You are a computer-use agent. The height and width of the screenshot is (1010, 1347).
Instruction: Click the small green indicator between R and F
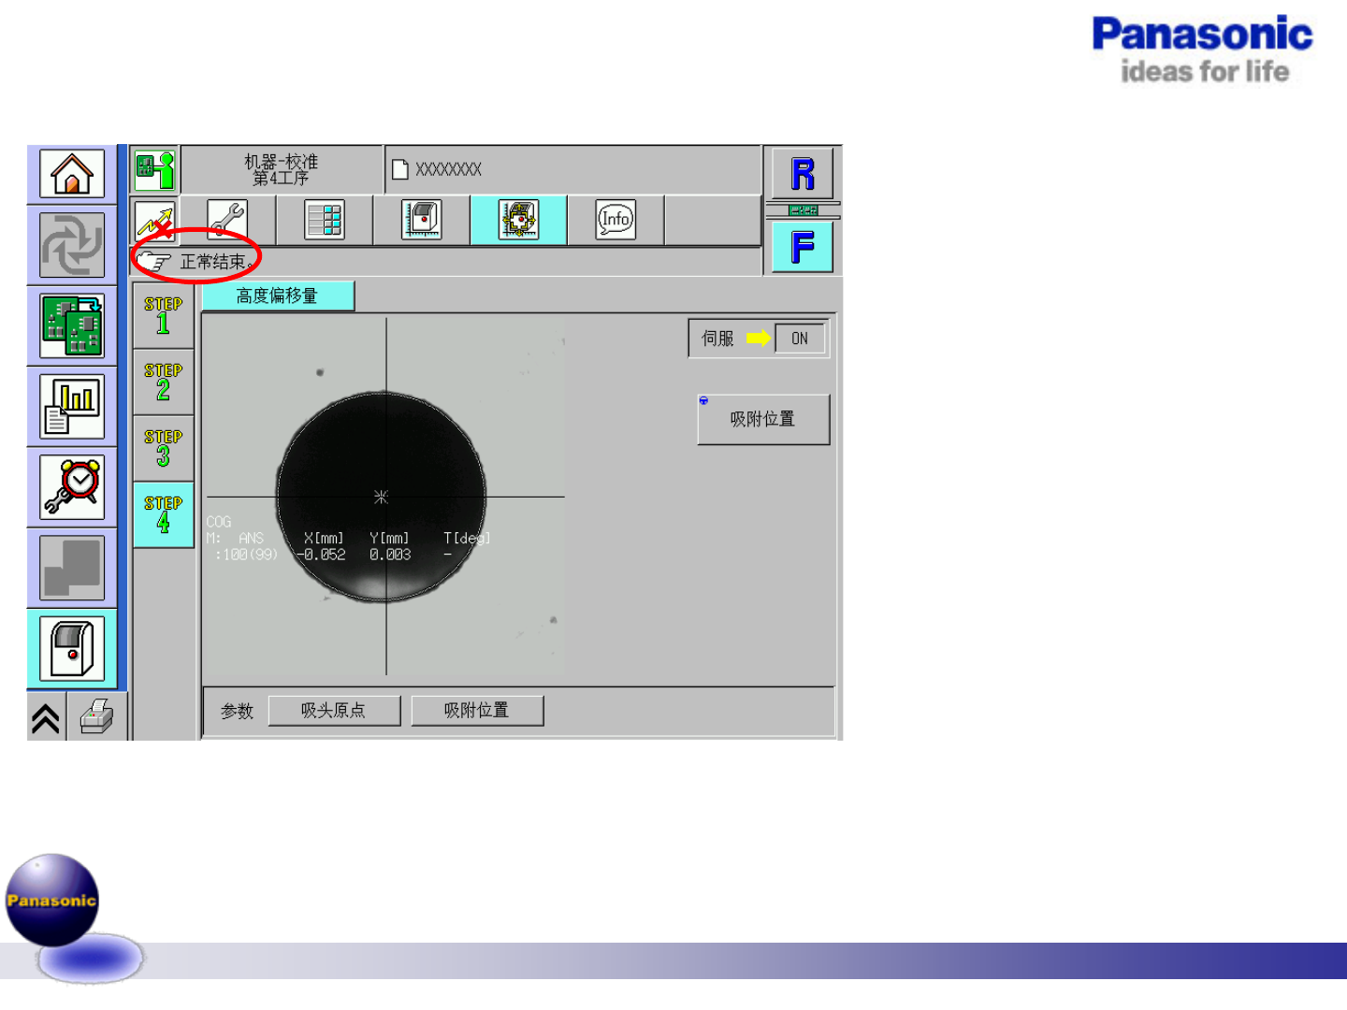803,210
